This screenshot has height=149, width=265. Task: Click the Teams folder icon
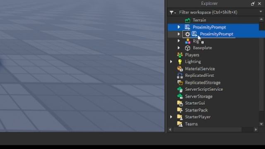[x=180, y=124]
